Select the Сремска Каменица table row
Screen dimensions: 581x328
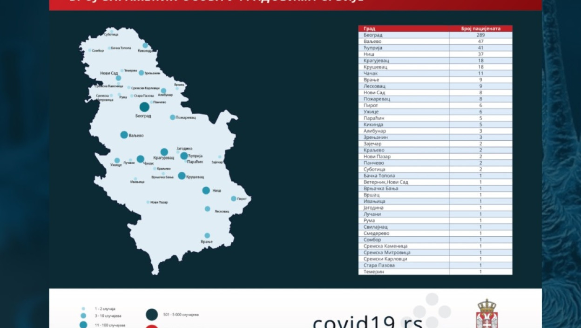(x=435, y=246)
